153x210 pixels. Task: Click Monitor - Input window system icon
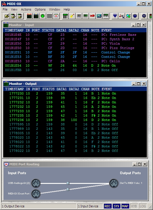6,25
